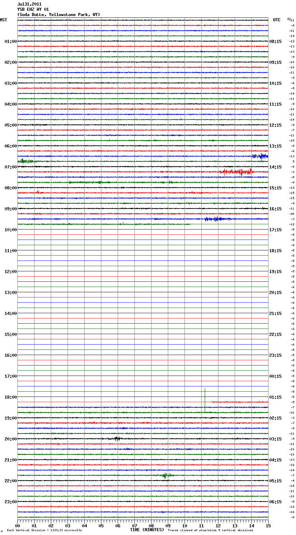The image size is (296, 535).
Task: Select the 07:00 MST time label
Action: (x=11, y=167)
